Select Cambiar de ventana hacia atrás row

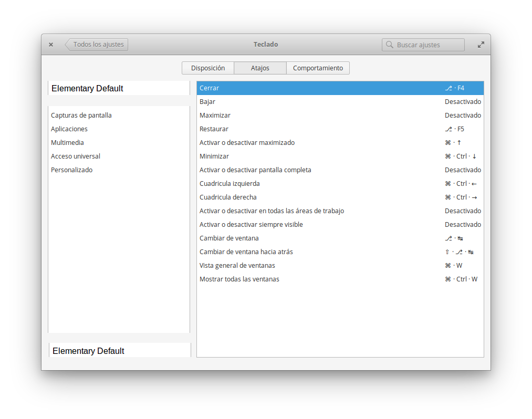(340, 252)
